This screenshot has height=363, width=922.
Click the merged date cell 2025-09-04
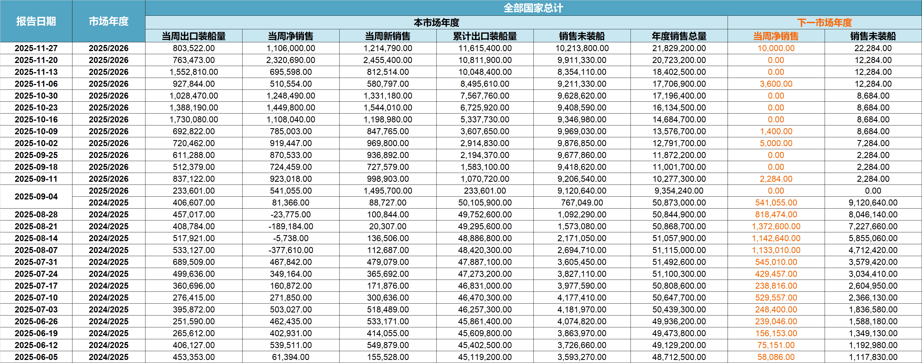[x=36, y=197]
